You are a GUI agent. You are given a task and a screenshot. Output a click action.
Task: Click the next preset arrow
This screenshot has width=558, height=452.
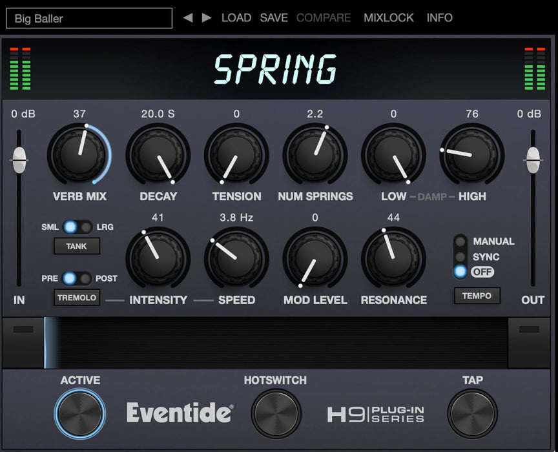click(x=207, y=17)
